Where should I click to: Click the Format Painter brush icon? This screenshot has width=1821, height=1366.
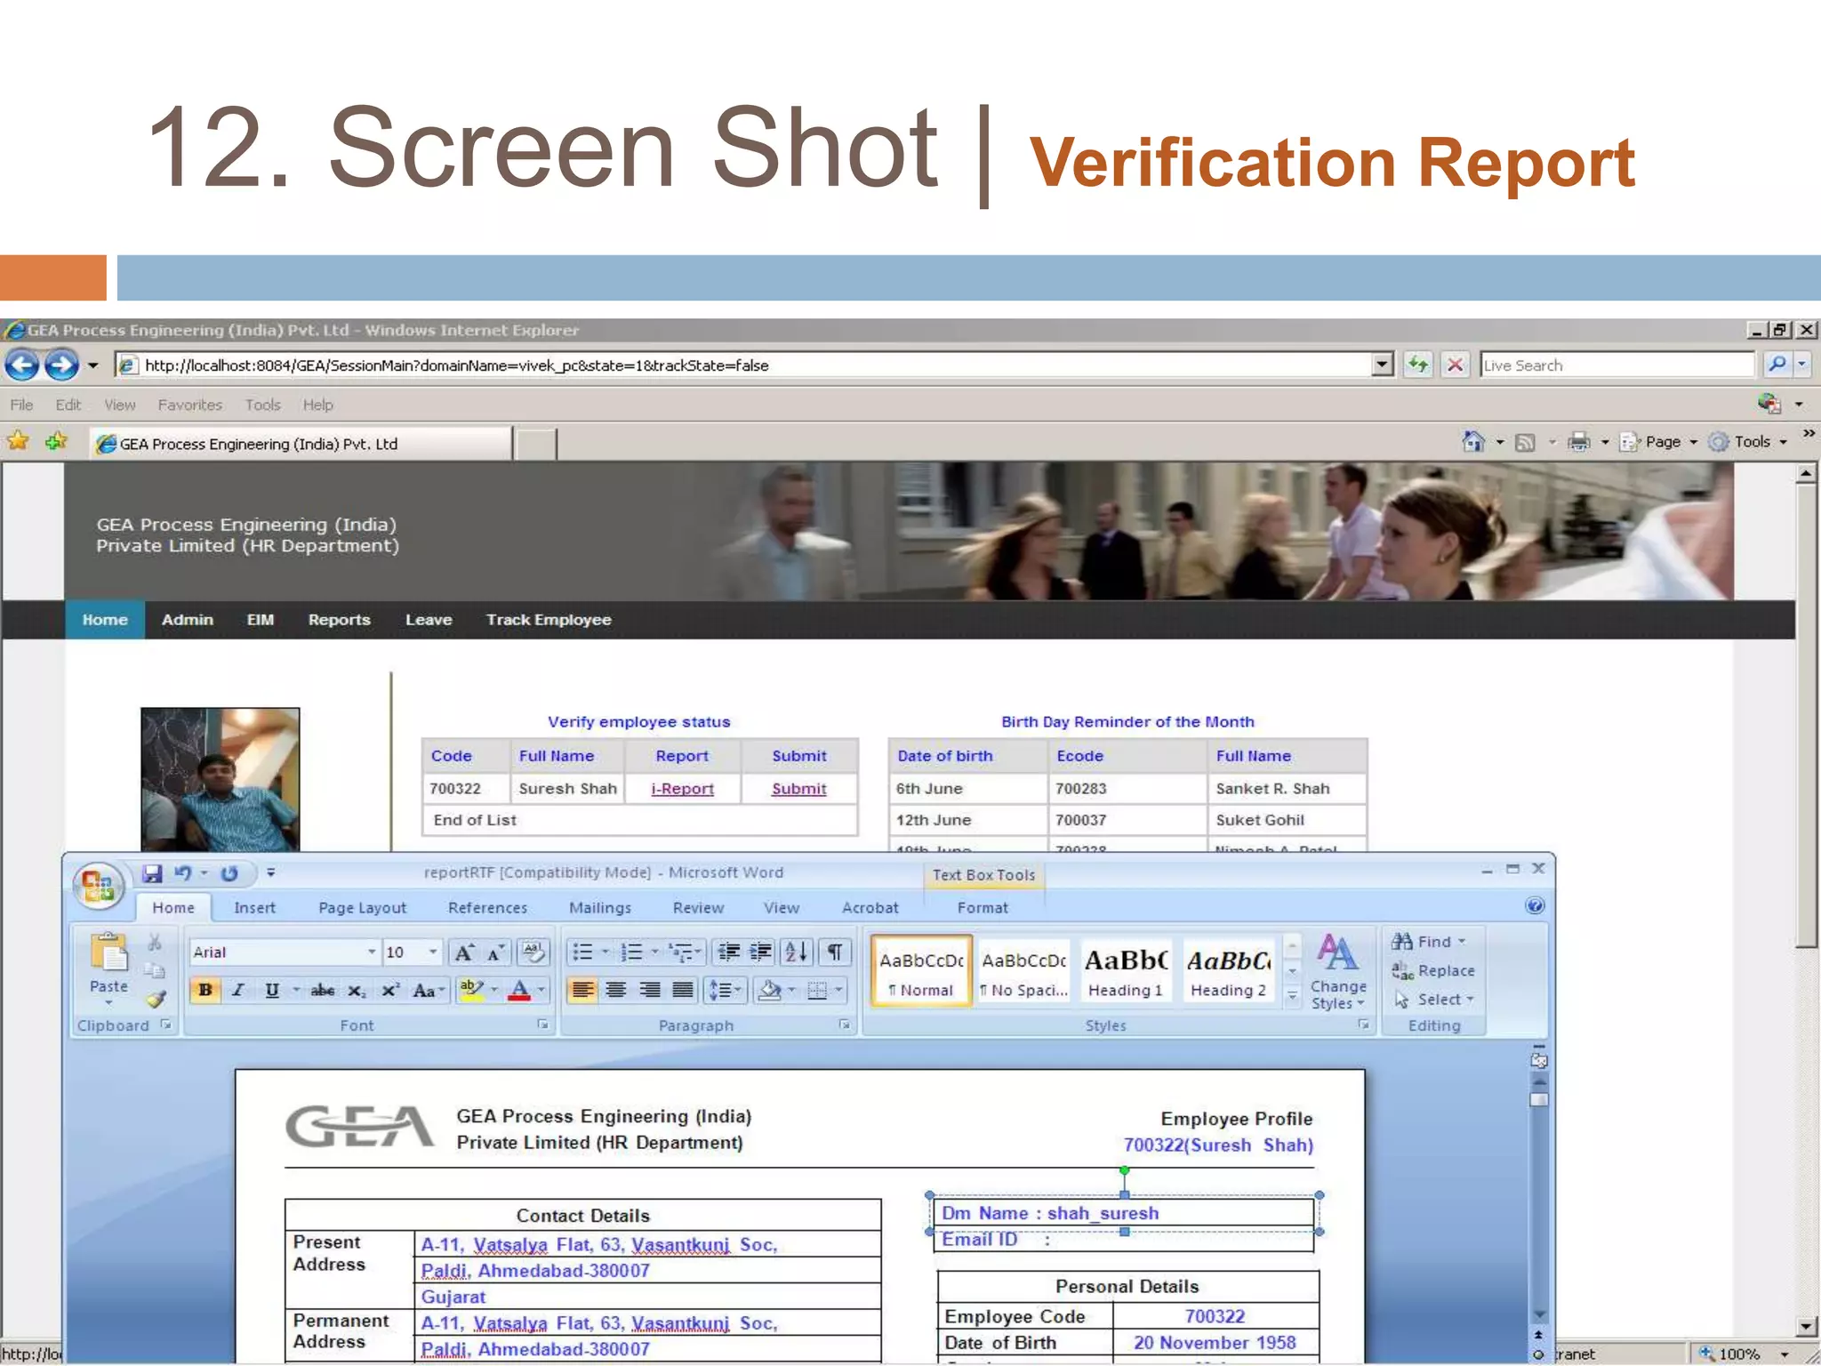[156, 1000]
